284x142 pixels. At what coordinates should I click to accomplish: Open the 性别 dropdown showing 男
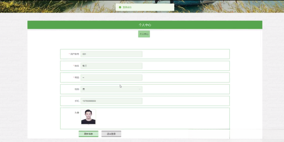[111, 89]
